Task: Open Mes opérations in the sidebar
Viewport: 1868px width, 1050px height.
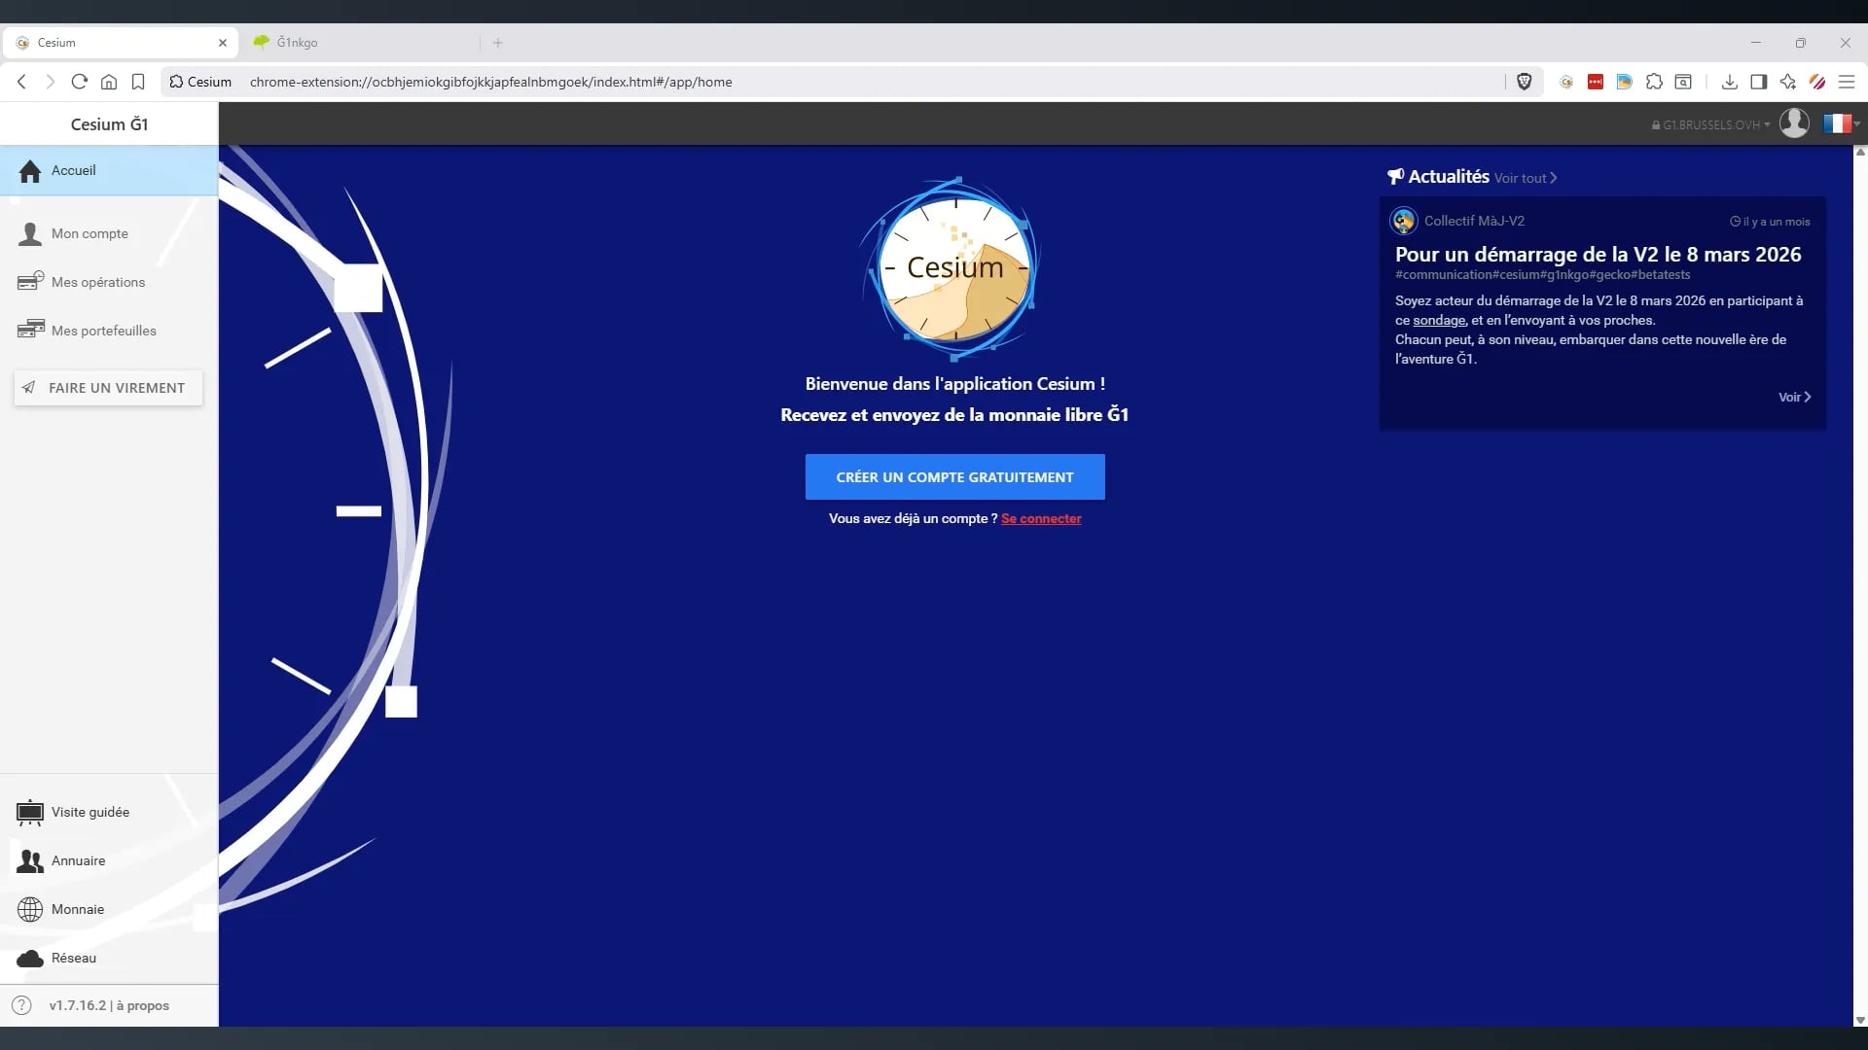Action: tap(97, 282)
